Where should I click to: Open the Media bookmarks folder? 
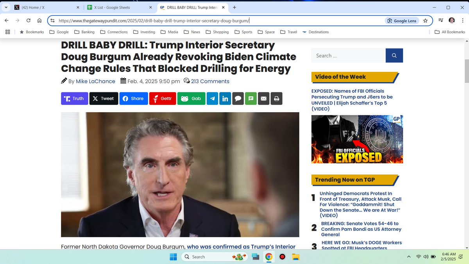(x=169, y=32)
